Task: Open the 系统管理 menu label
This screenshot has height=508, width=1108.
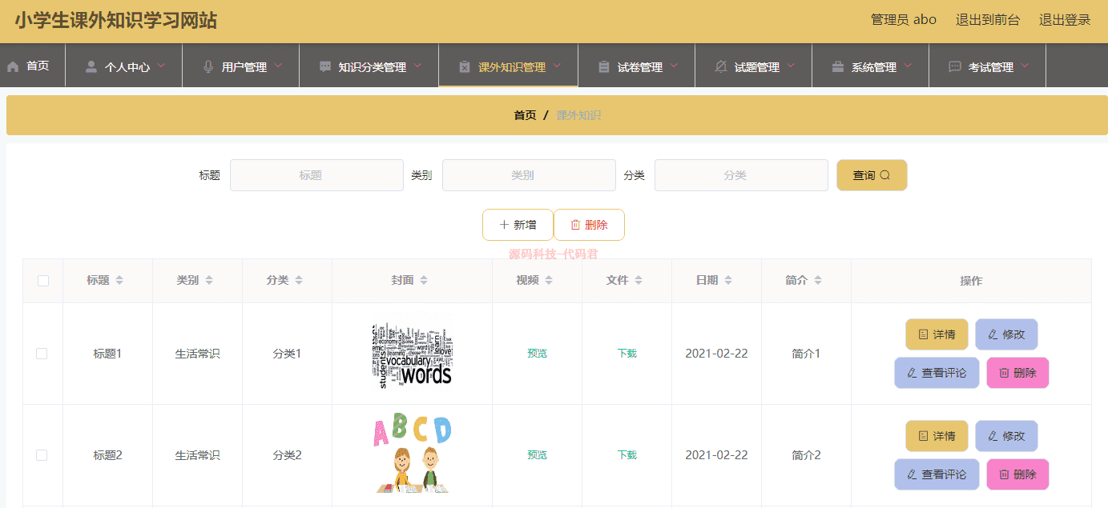Action: click(x=873, y=67)
